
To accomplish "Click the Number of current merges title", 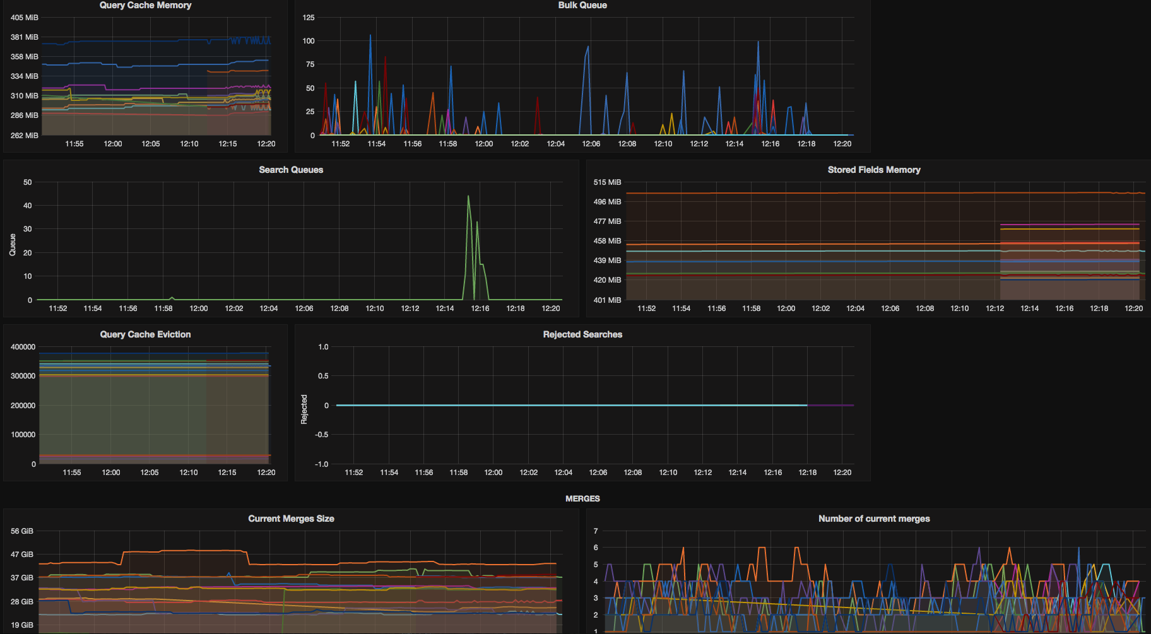I will [x=874, y=519].
